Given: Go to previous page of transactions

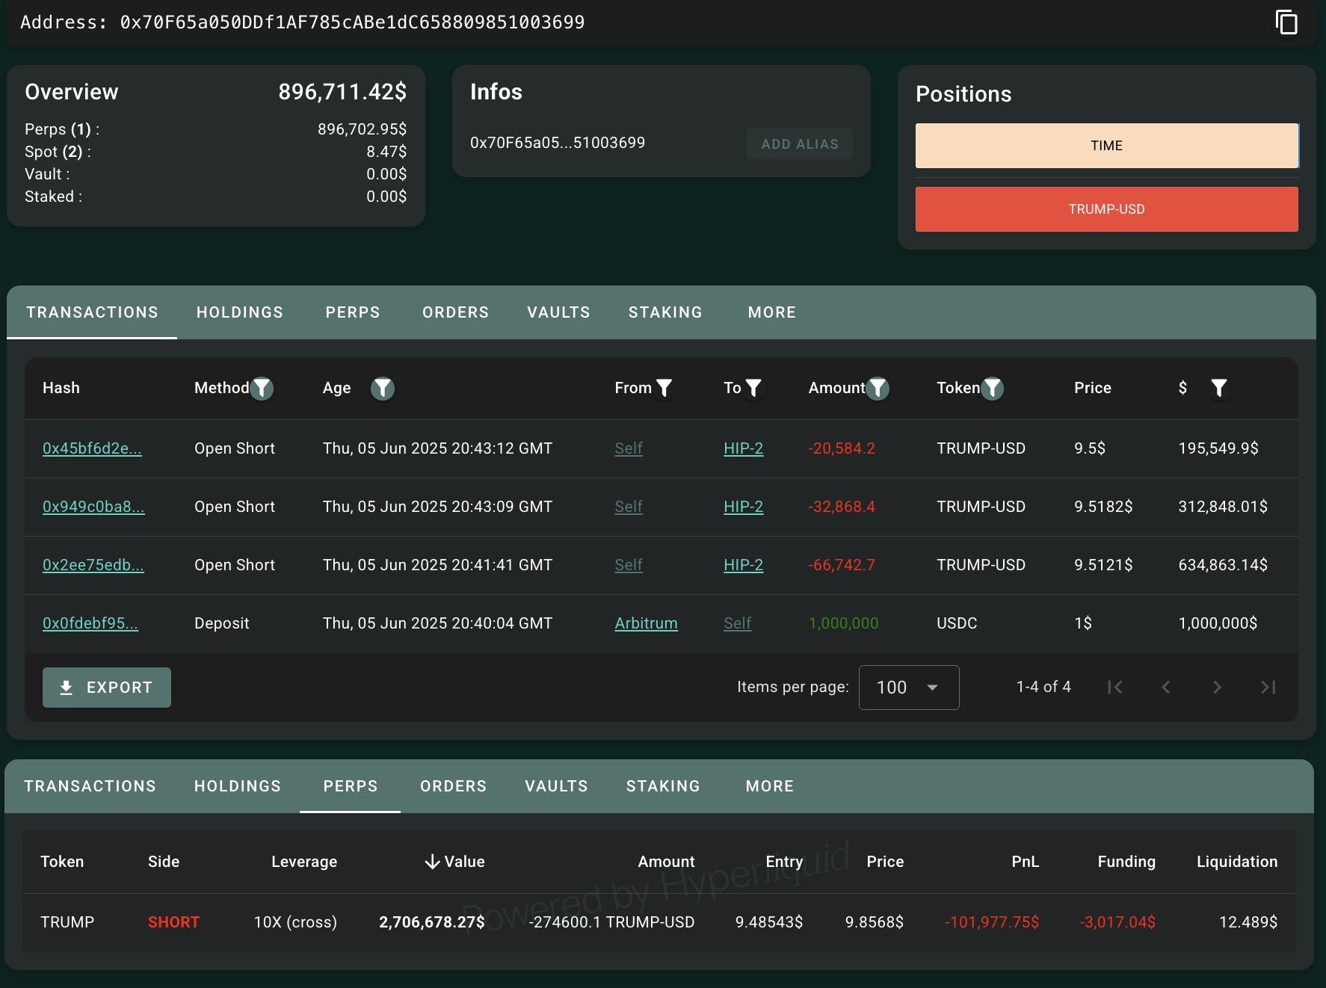Looking at the screenshot, I should click(x=1166, y=687).
